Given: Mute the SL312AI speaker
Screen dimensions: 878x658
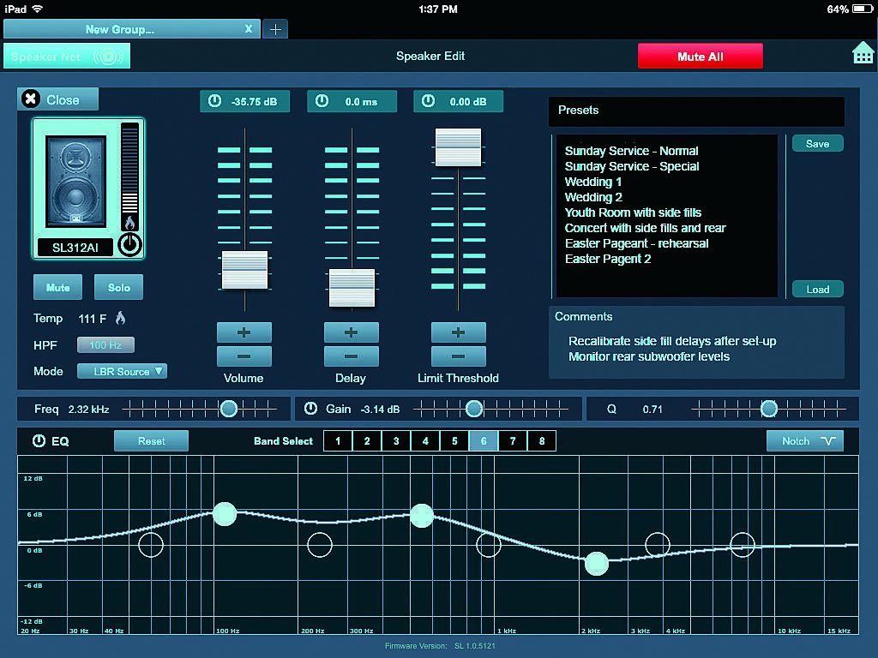Looking at the screenshot, I should pyautogui.click(x=57, y=287).
